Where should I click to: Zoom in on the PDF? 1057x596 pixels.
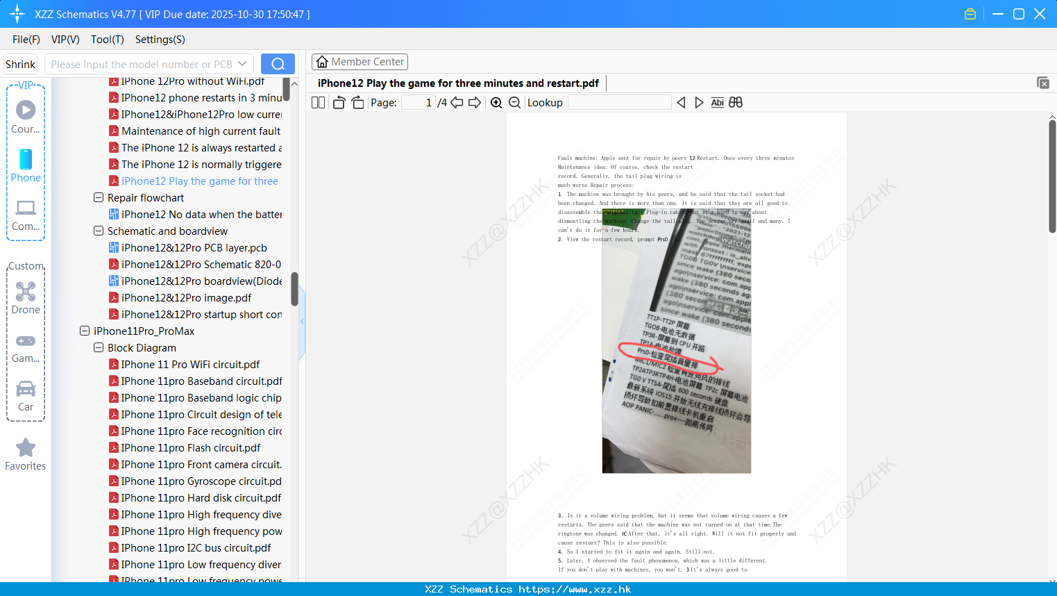[x=496, y=103]
